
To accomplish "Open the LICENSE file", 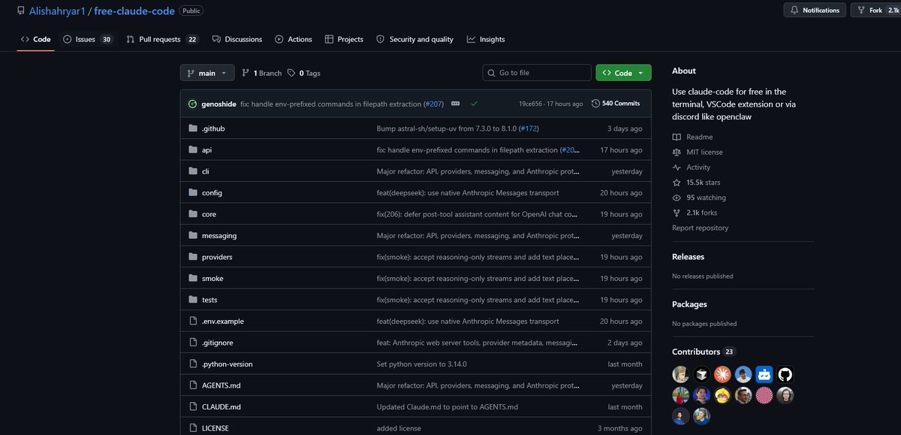I will click(215, 428).
